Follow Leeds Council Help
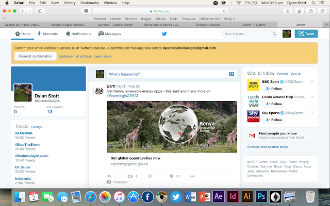Viewport: 330px width, 206px height. pos(274,104)
